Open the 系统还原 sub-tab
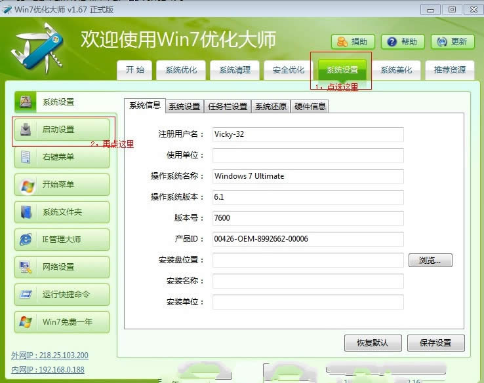 pyautogui.click(x=271, y=107)
